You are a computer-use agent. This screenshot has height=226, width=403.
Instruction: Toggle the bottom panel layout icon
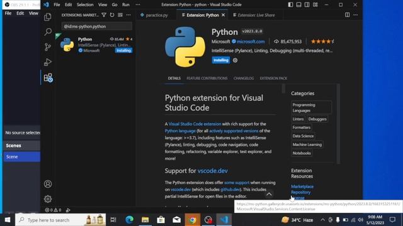click(298, 4)
